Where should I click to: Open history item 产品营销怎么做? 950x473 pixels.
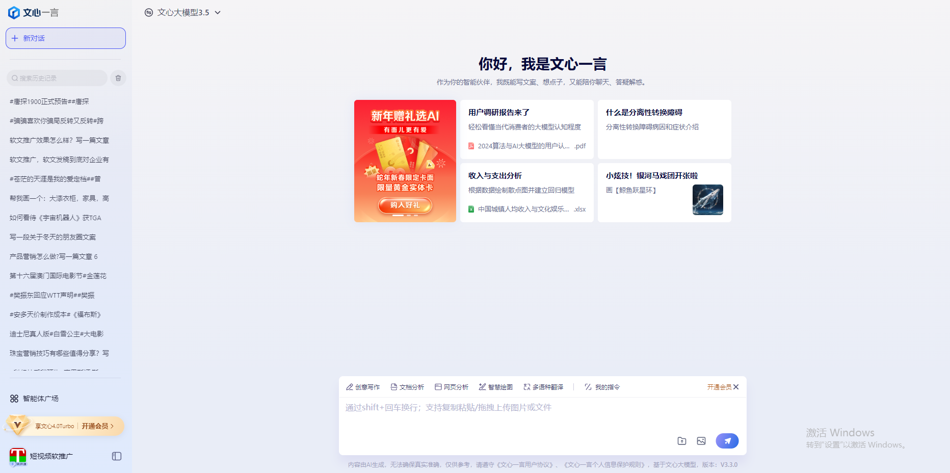[54, 256]
